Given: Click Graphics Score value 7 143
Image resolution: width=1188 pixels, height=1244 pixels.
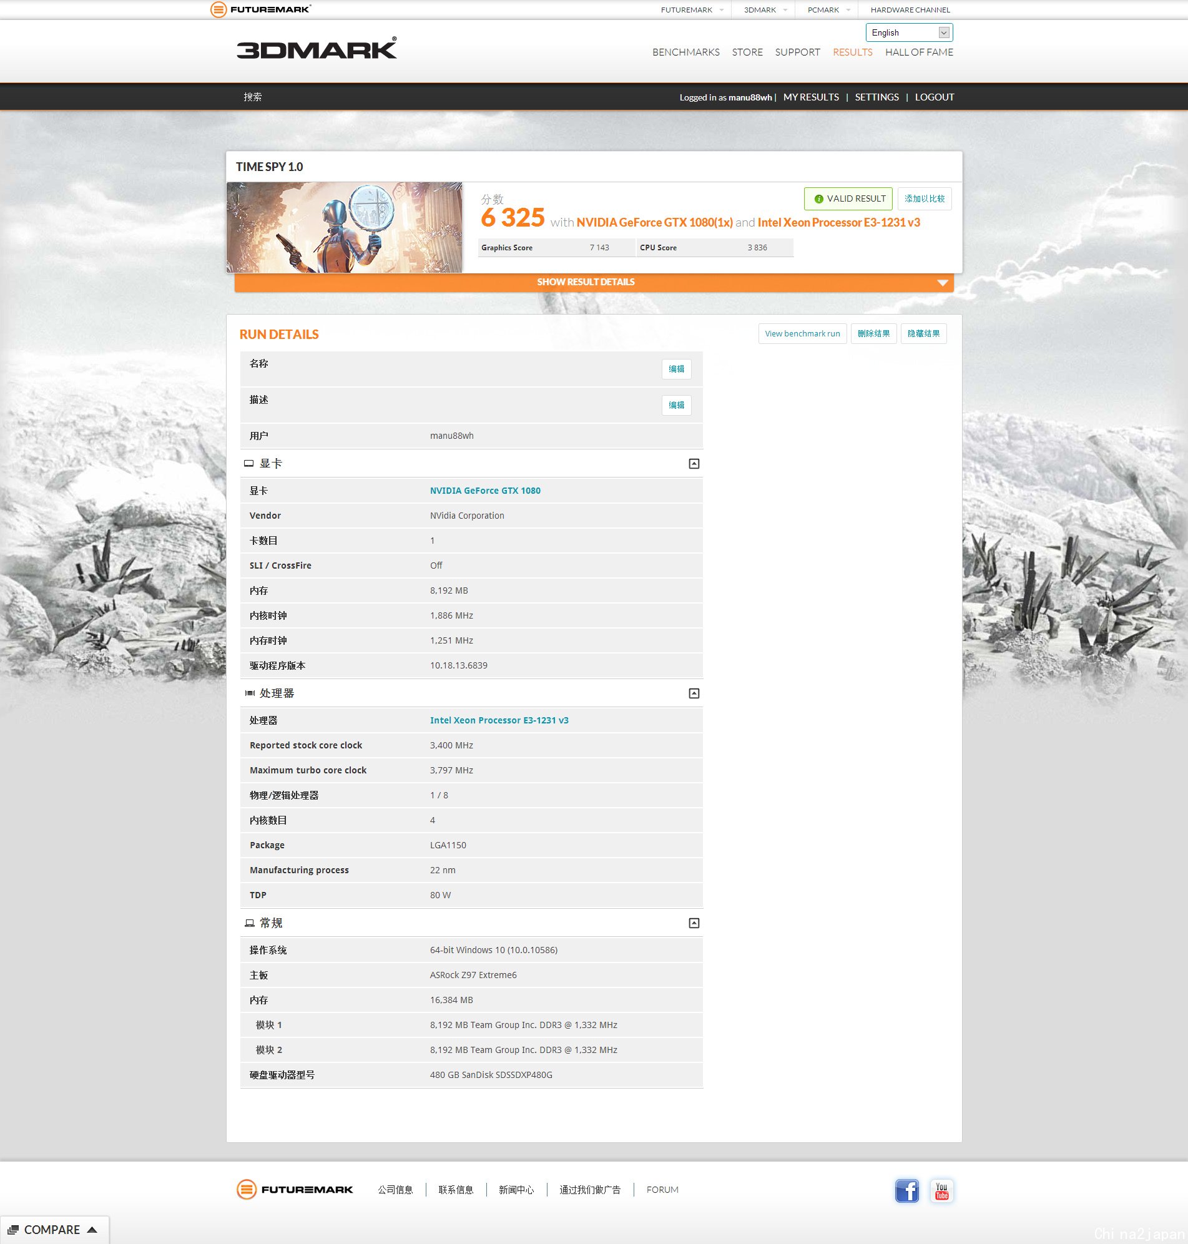Looking at the screenshot, I should (x=599, y=248).
